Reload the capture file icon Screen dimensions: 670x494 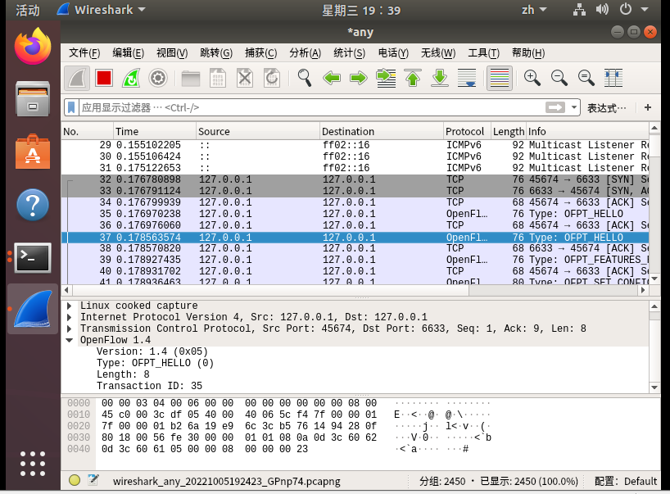(x=272, y=78)
